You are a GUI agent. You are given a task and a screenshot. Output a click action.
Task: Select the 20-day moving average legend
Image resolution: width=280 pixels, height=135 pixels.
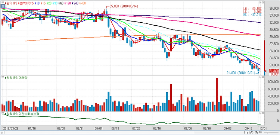49,3
